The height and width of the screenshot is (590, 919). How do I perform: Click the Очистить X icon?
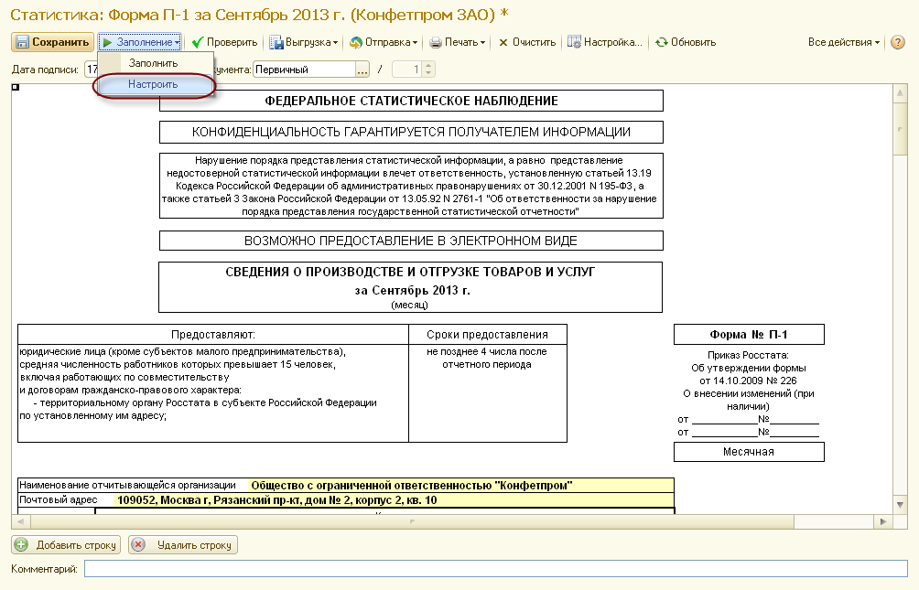(503, 42)
